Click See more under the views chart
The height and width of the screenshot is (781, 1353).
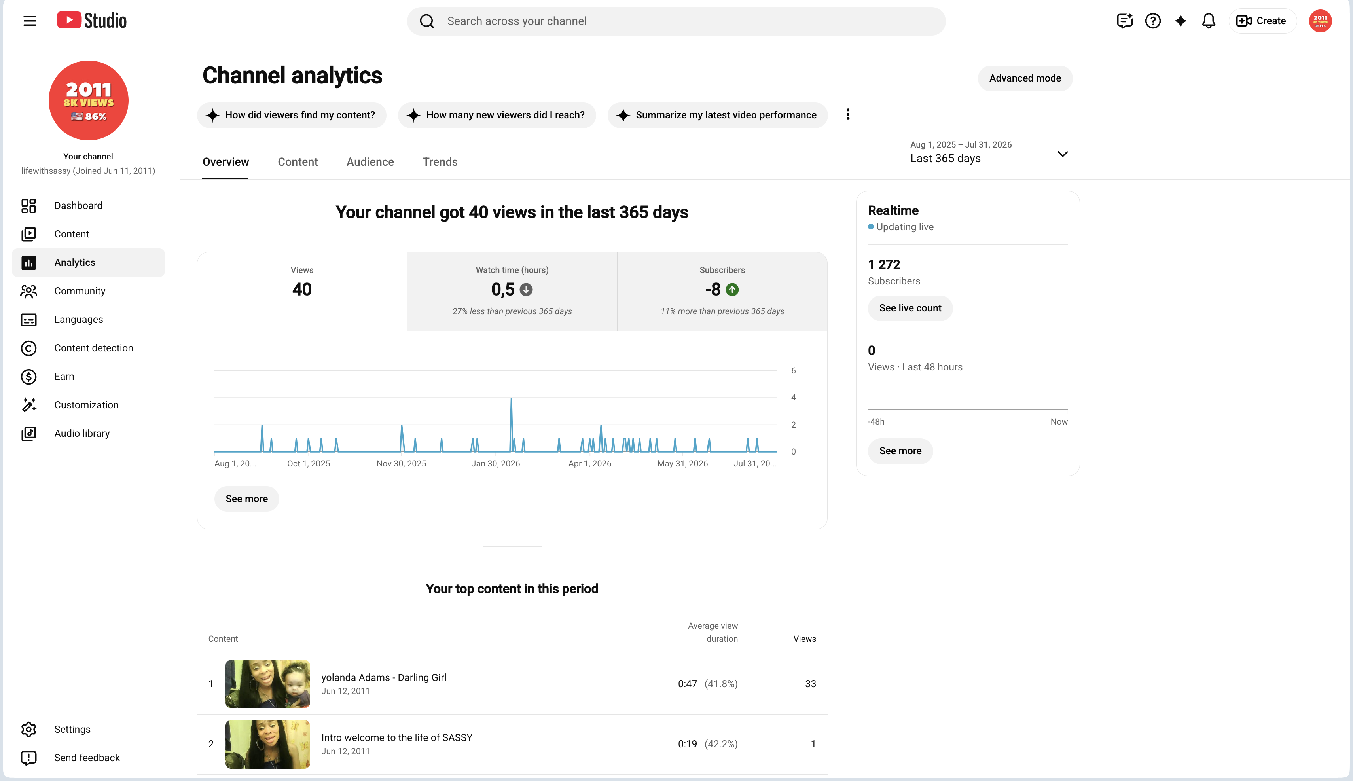click(x=246, y=499)
